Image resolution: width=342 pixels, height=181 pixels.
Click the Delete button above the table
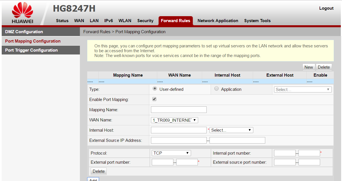(x=324, y=67)
